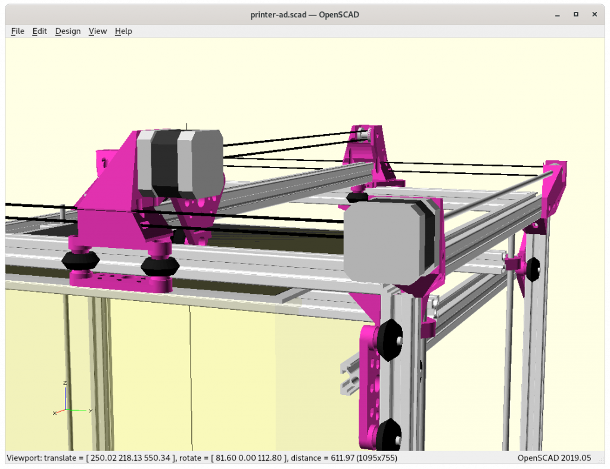Click the printer-ad.scad window title

point(304,15)
